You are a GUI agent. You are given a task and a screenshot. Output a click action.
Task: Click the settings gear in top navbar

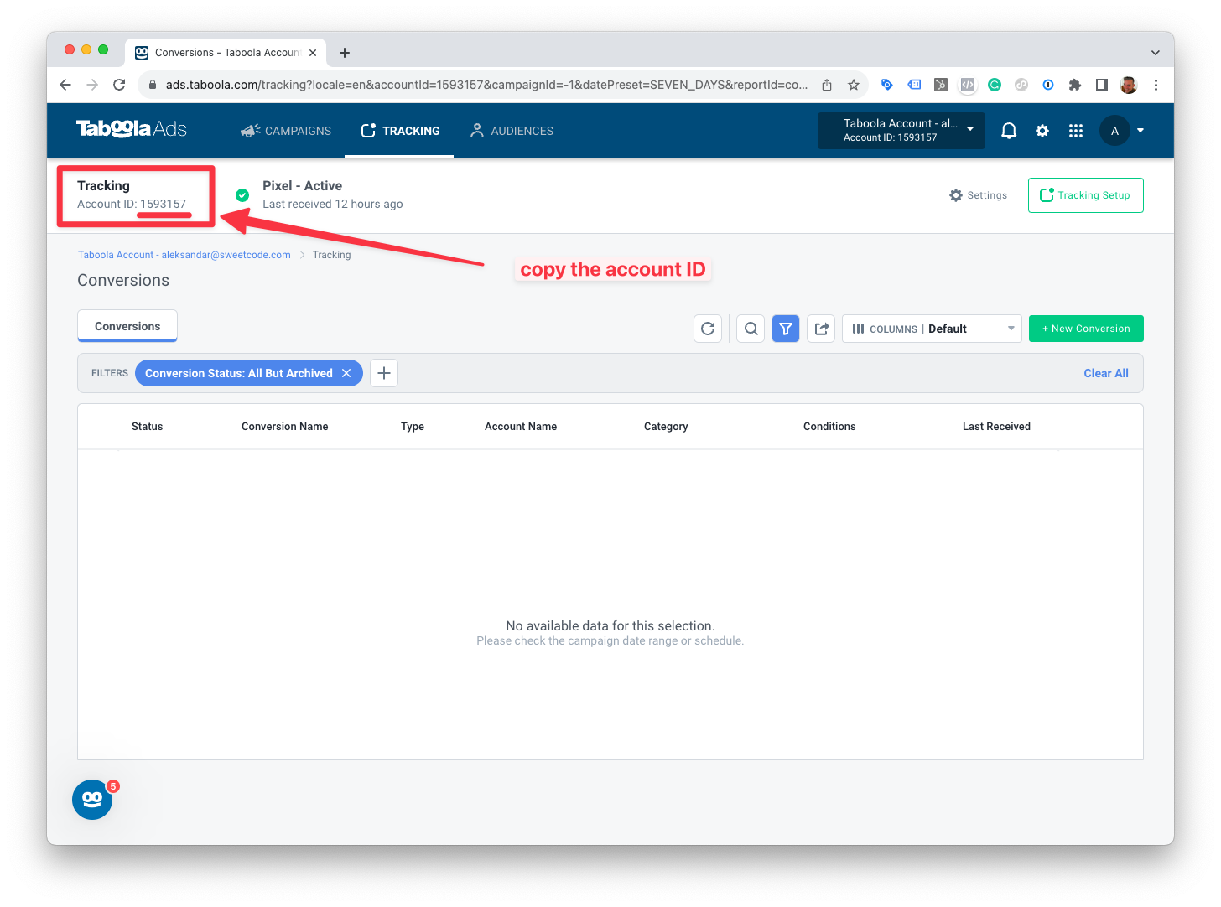tap(1042, 130)
